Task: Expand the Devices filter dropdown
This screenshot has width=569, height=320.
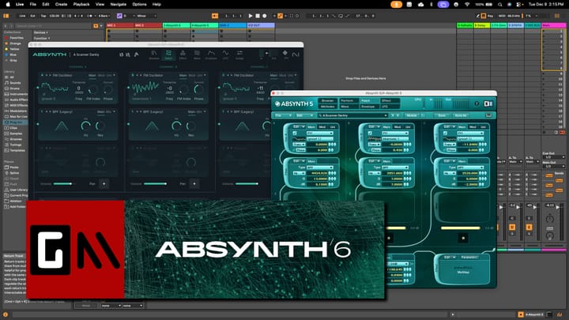Action: click(x=40, y=32)
